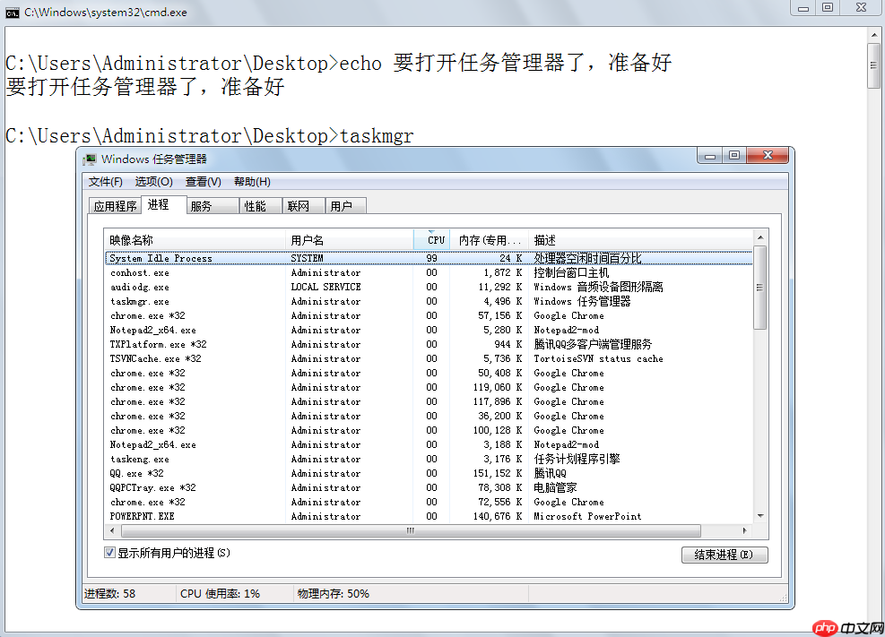This screenshot has height=637, width=885.
Task: Click the Microsoft PowerPoint description cell
Action: (x=587, y=516)
